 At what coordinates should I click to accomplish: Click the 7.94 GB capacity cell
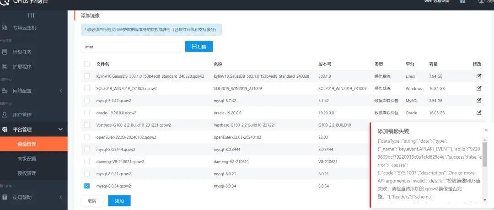coord(436,76)
